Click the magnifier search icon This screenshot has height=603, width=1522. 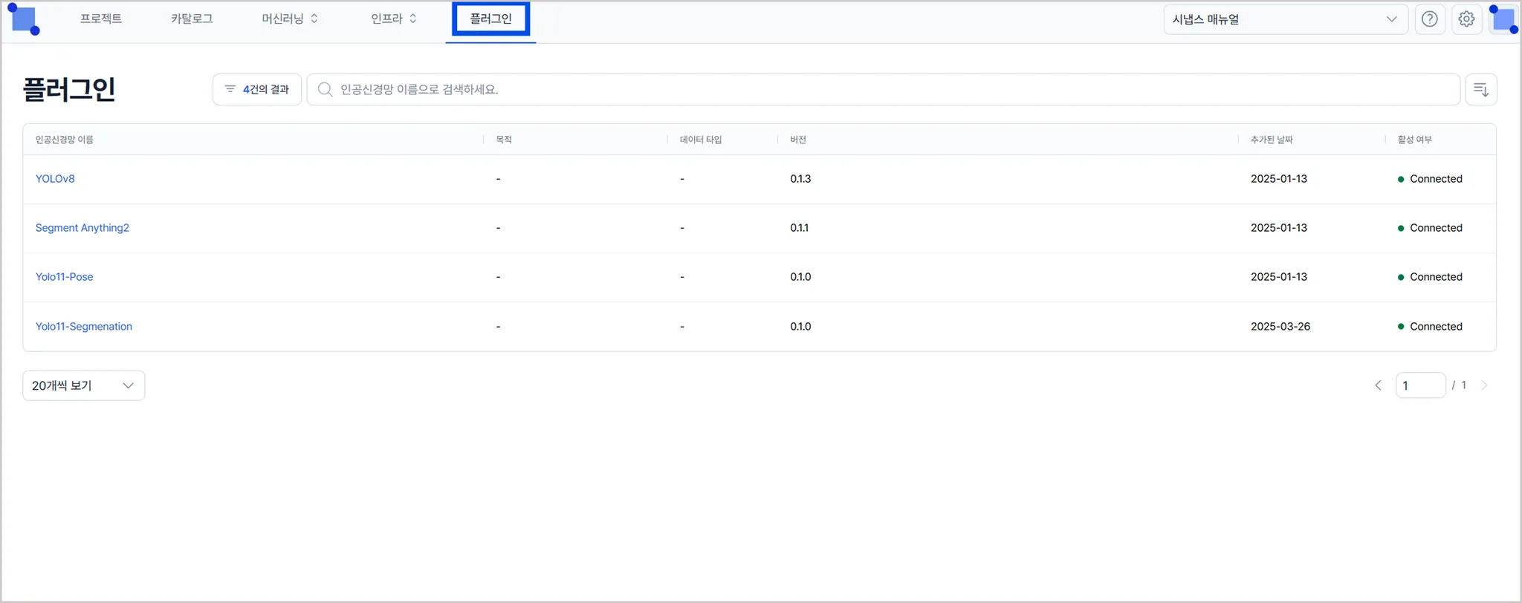tap(325, 89)
